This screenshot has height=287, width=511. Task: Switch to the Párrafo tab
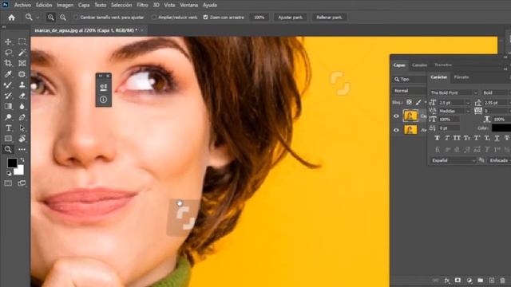[461, 77]
